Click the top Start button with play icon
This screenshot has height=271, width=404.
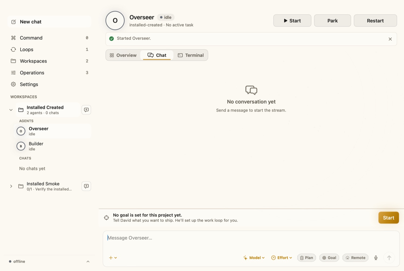point(292,21)
